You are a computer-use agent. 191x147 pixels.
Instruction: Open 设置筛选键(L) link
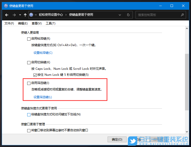(43, 97)
